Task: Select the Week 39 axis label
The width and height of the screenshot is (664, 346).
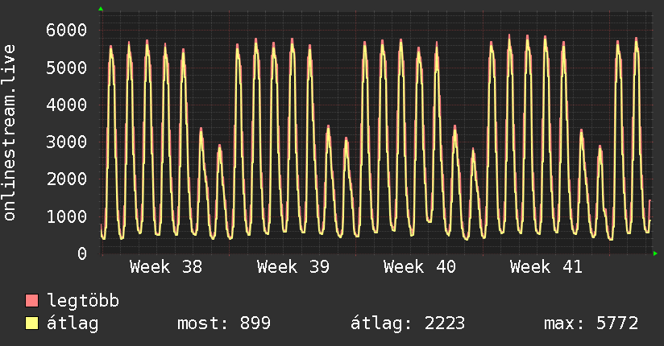Action: point(293,267)
